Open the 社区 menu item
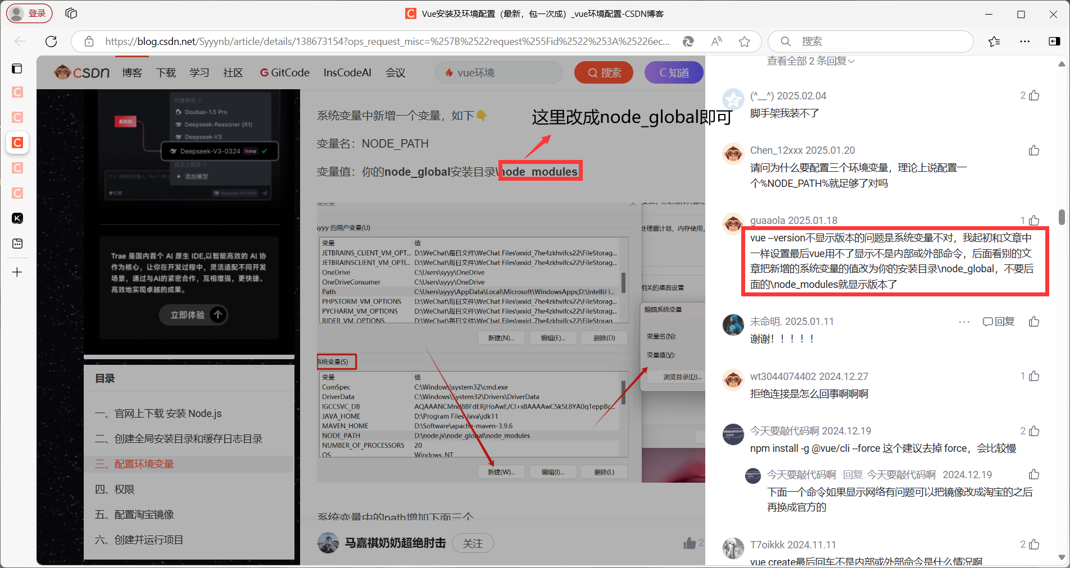This screenshot has height=568, width=1070. [233, 72]
